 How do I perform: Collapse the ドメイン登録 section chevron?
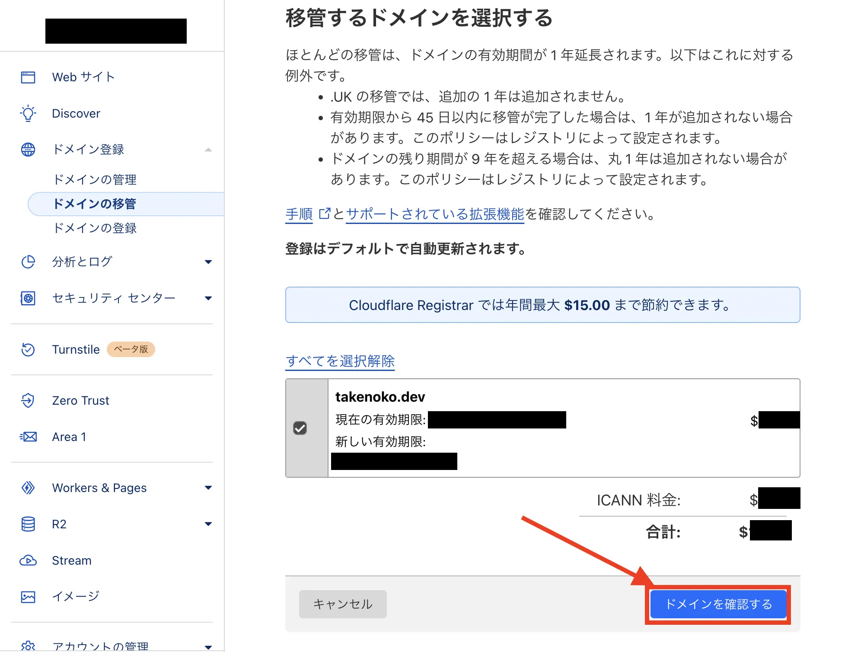pos(209,150)
